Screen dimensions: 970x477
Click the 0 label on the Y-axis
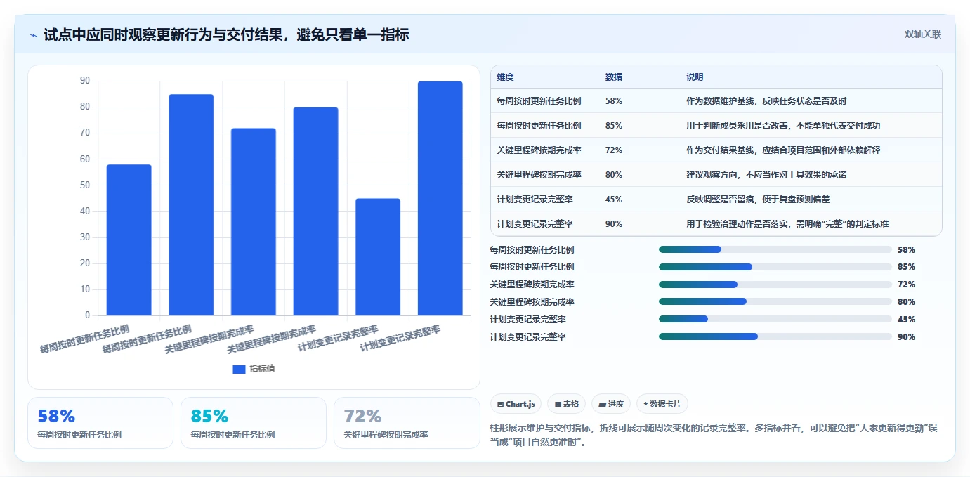88,315
